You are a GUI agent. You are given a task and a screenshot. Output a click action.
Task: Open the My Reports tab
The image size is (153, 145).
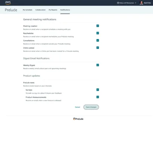(x=53, y=10)
